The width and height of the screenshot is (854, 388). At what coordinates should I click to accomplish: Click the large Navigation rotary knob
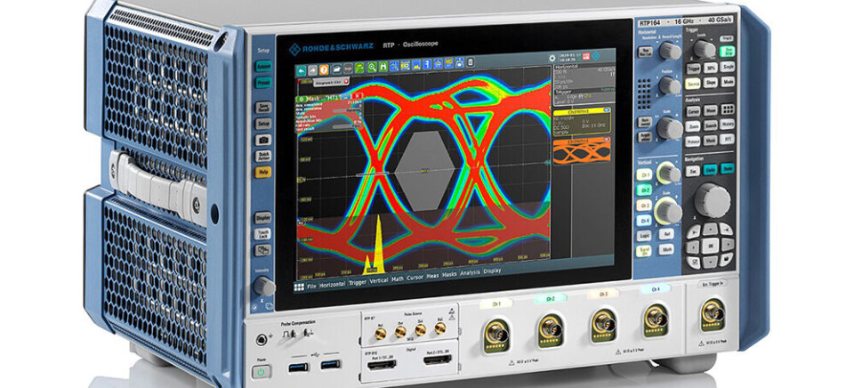point(712,200)
